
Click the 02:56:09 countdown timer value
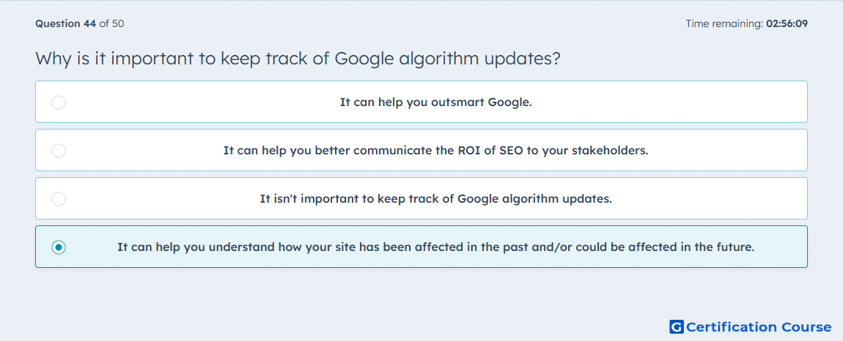[787, 23]
